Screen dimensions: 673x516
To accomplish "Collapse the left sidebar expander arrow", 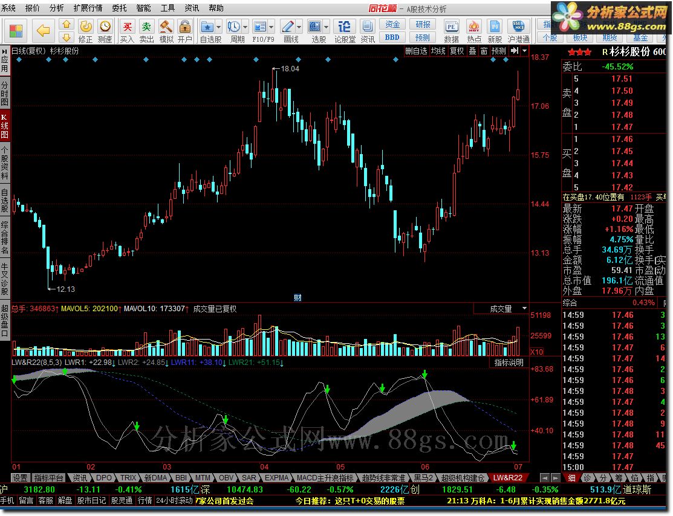I will tap(4, 51).
